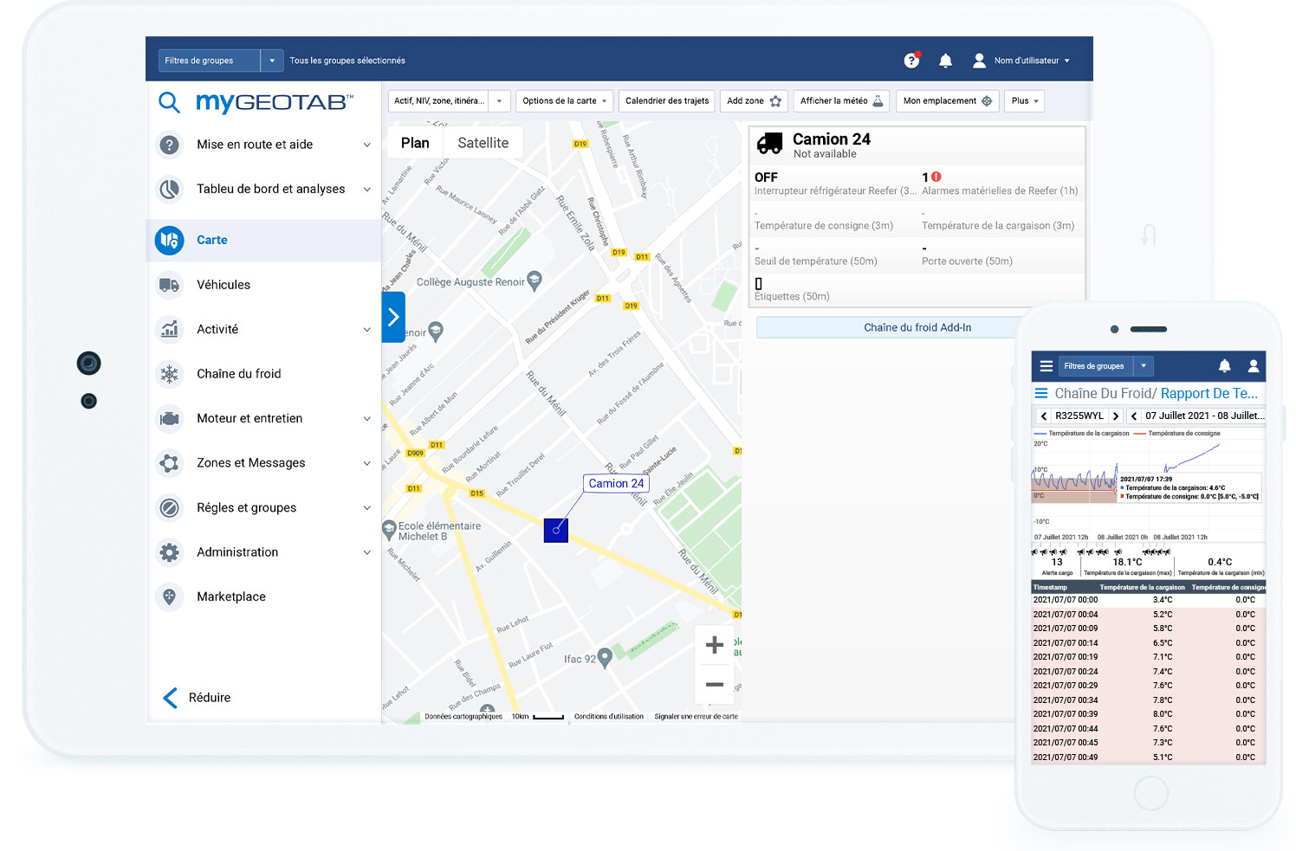Select Carte in the sidebar
The width and height of the screenshot is (1296, 851).
pyautogui.click(x=212, y=241)
